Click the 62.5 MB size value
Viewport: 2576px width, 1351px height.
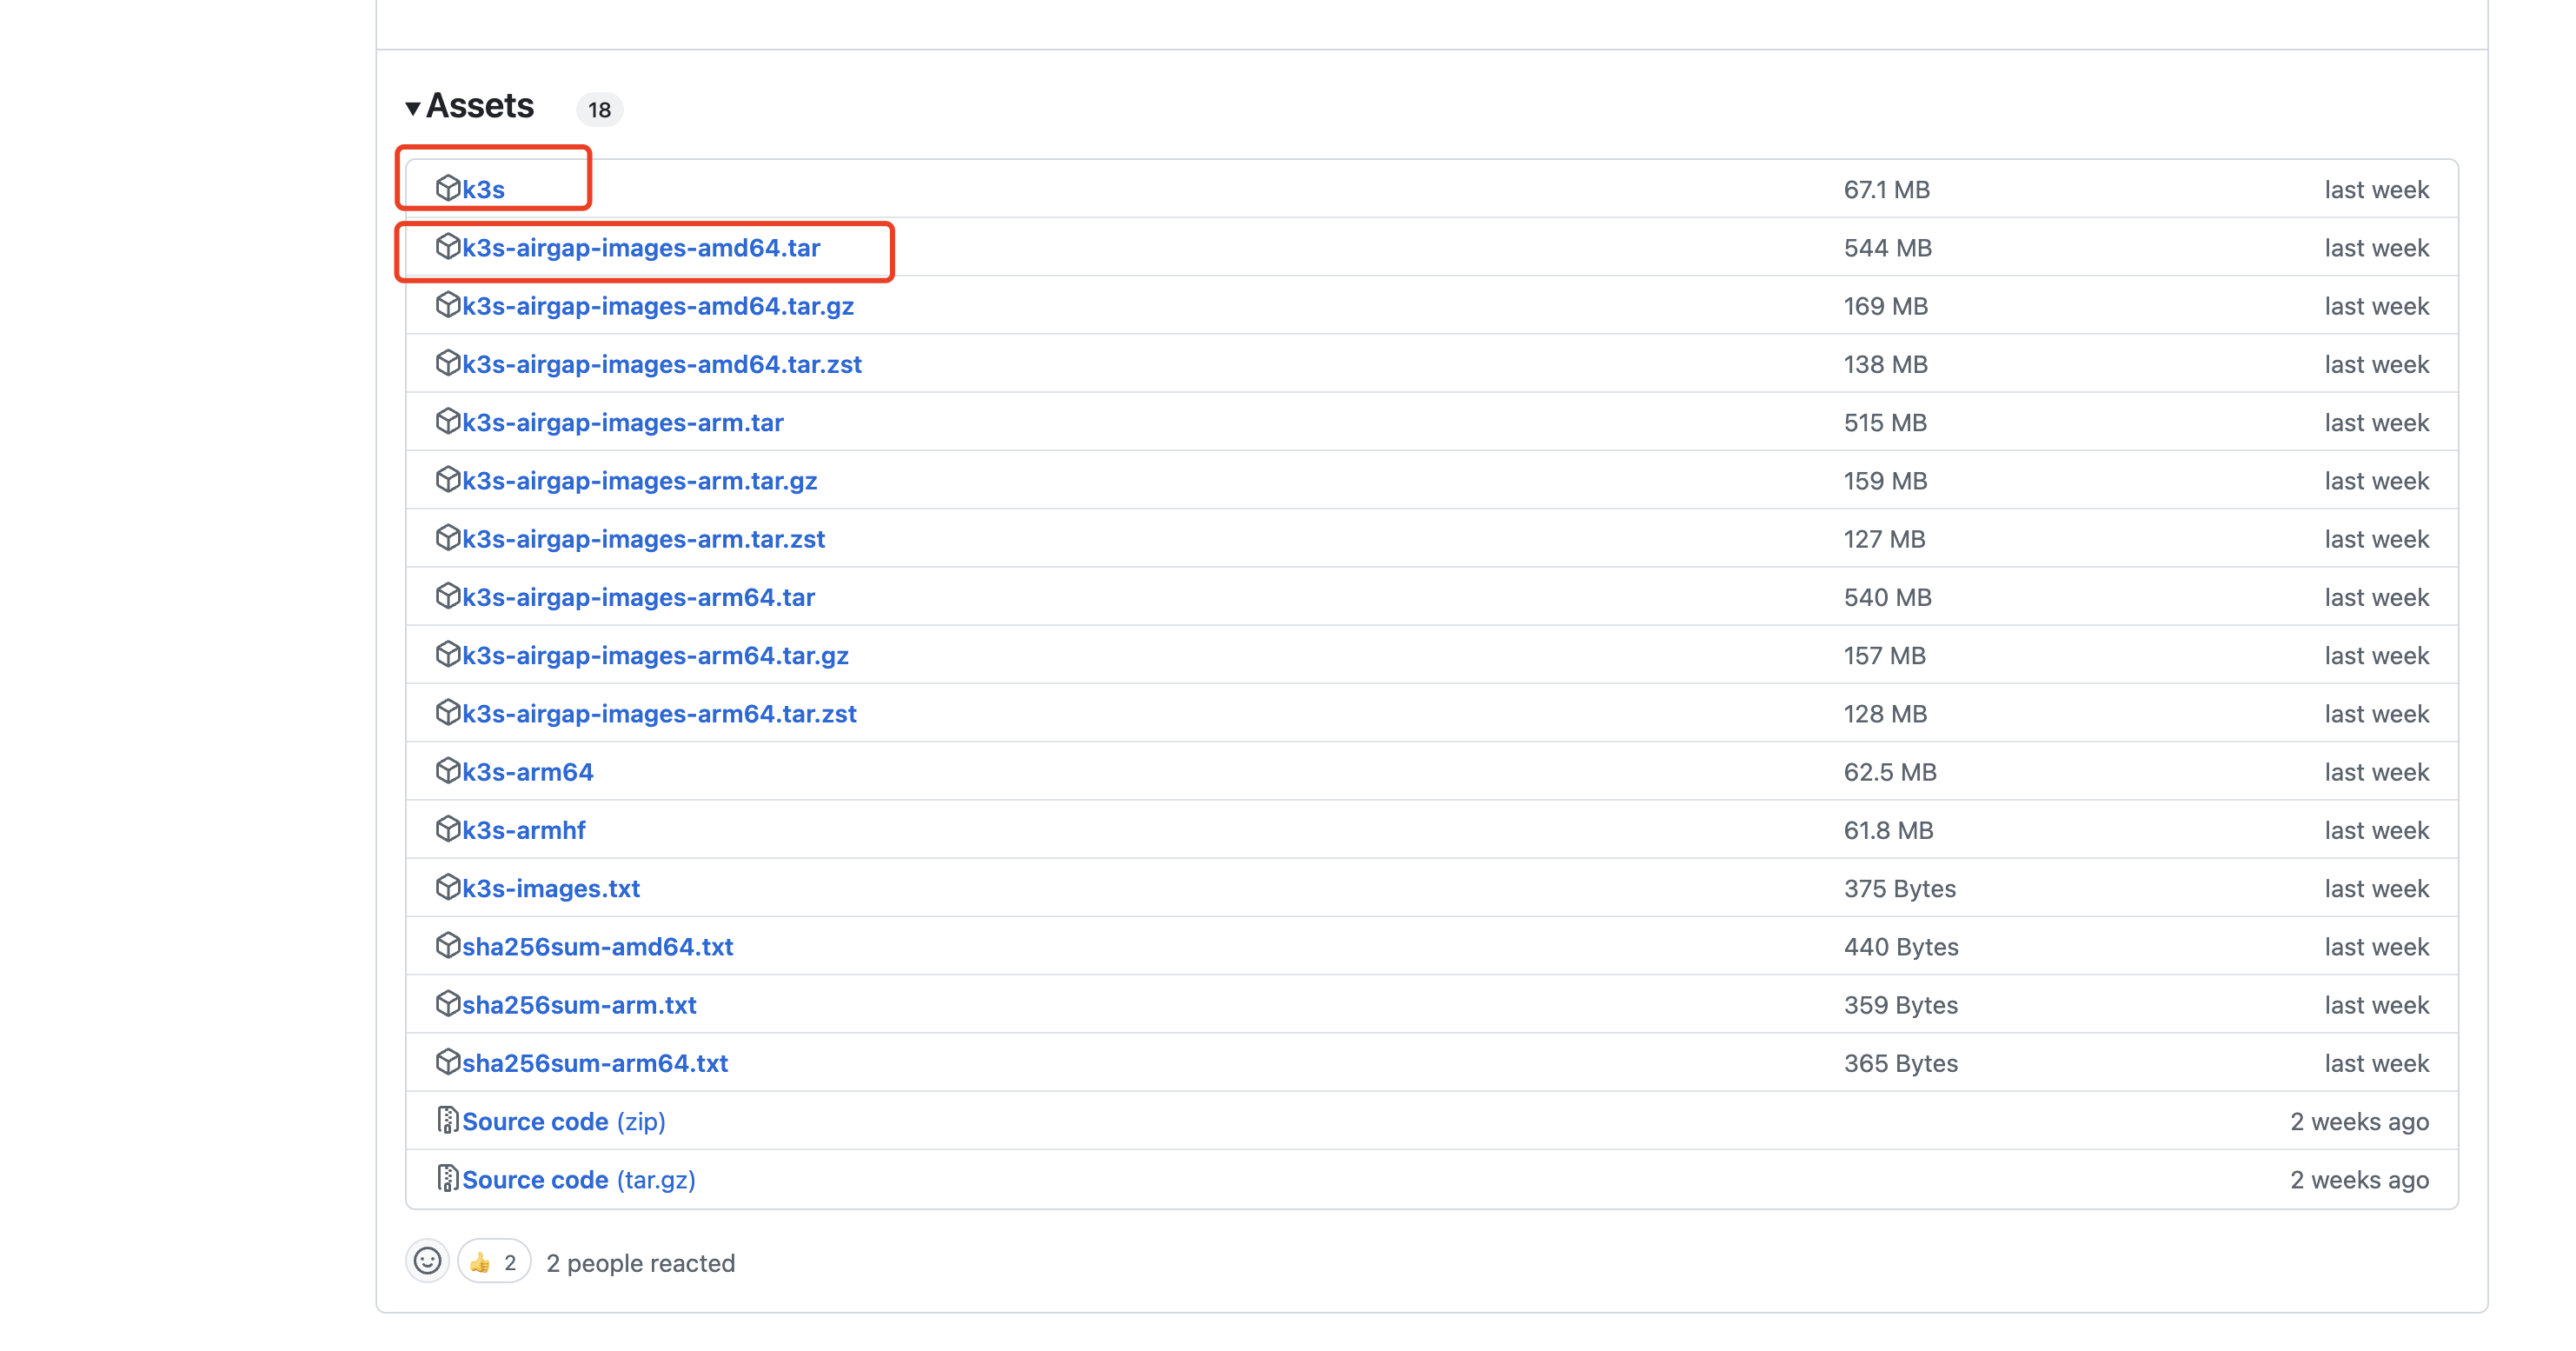(1891, 771)
